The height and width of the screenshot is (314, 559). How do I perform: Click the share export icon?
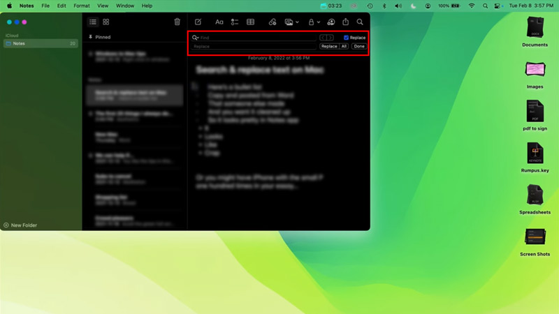coord(345,22)
